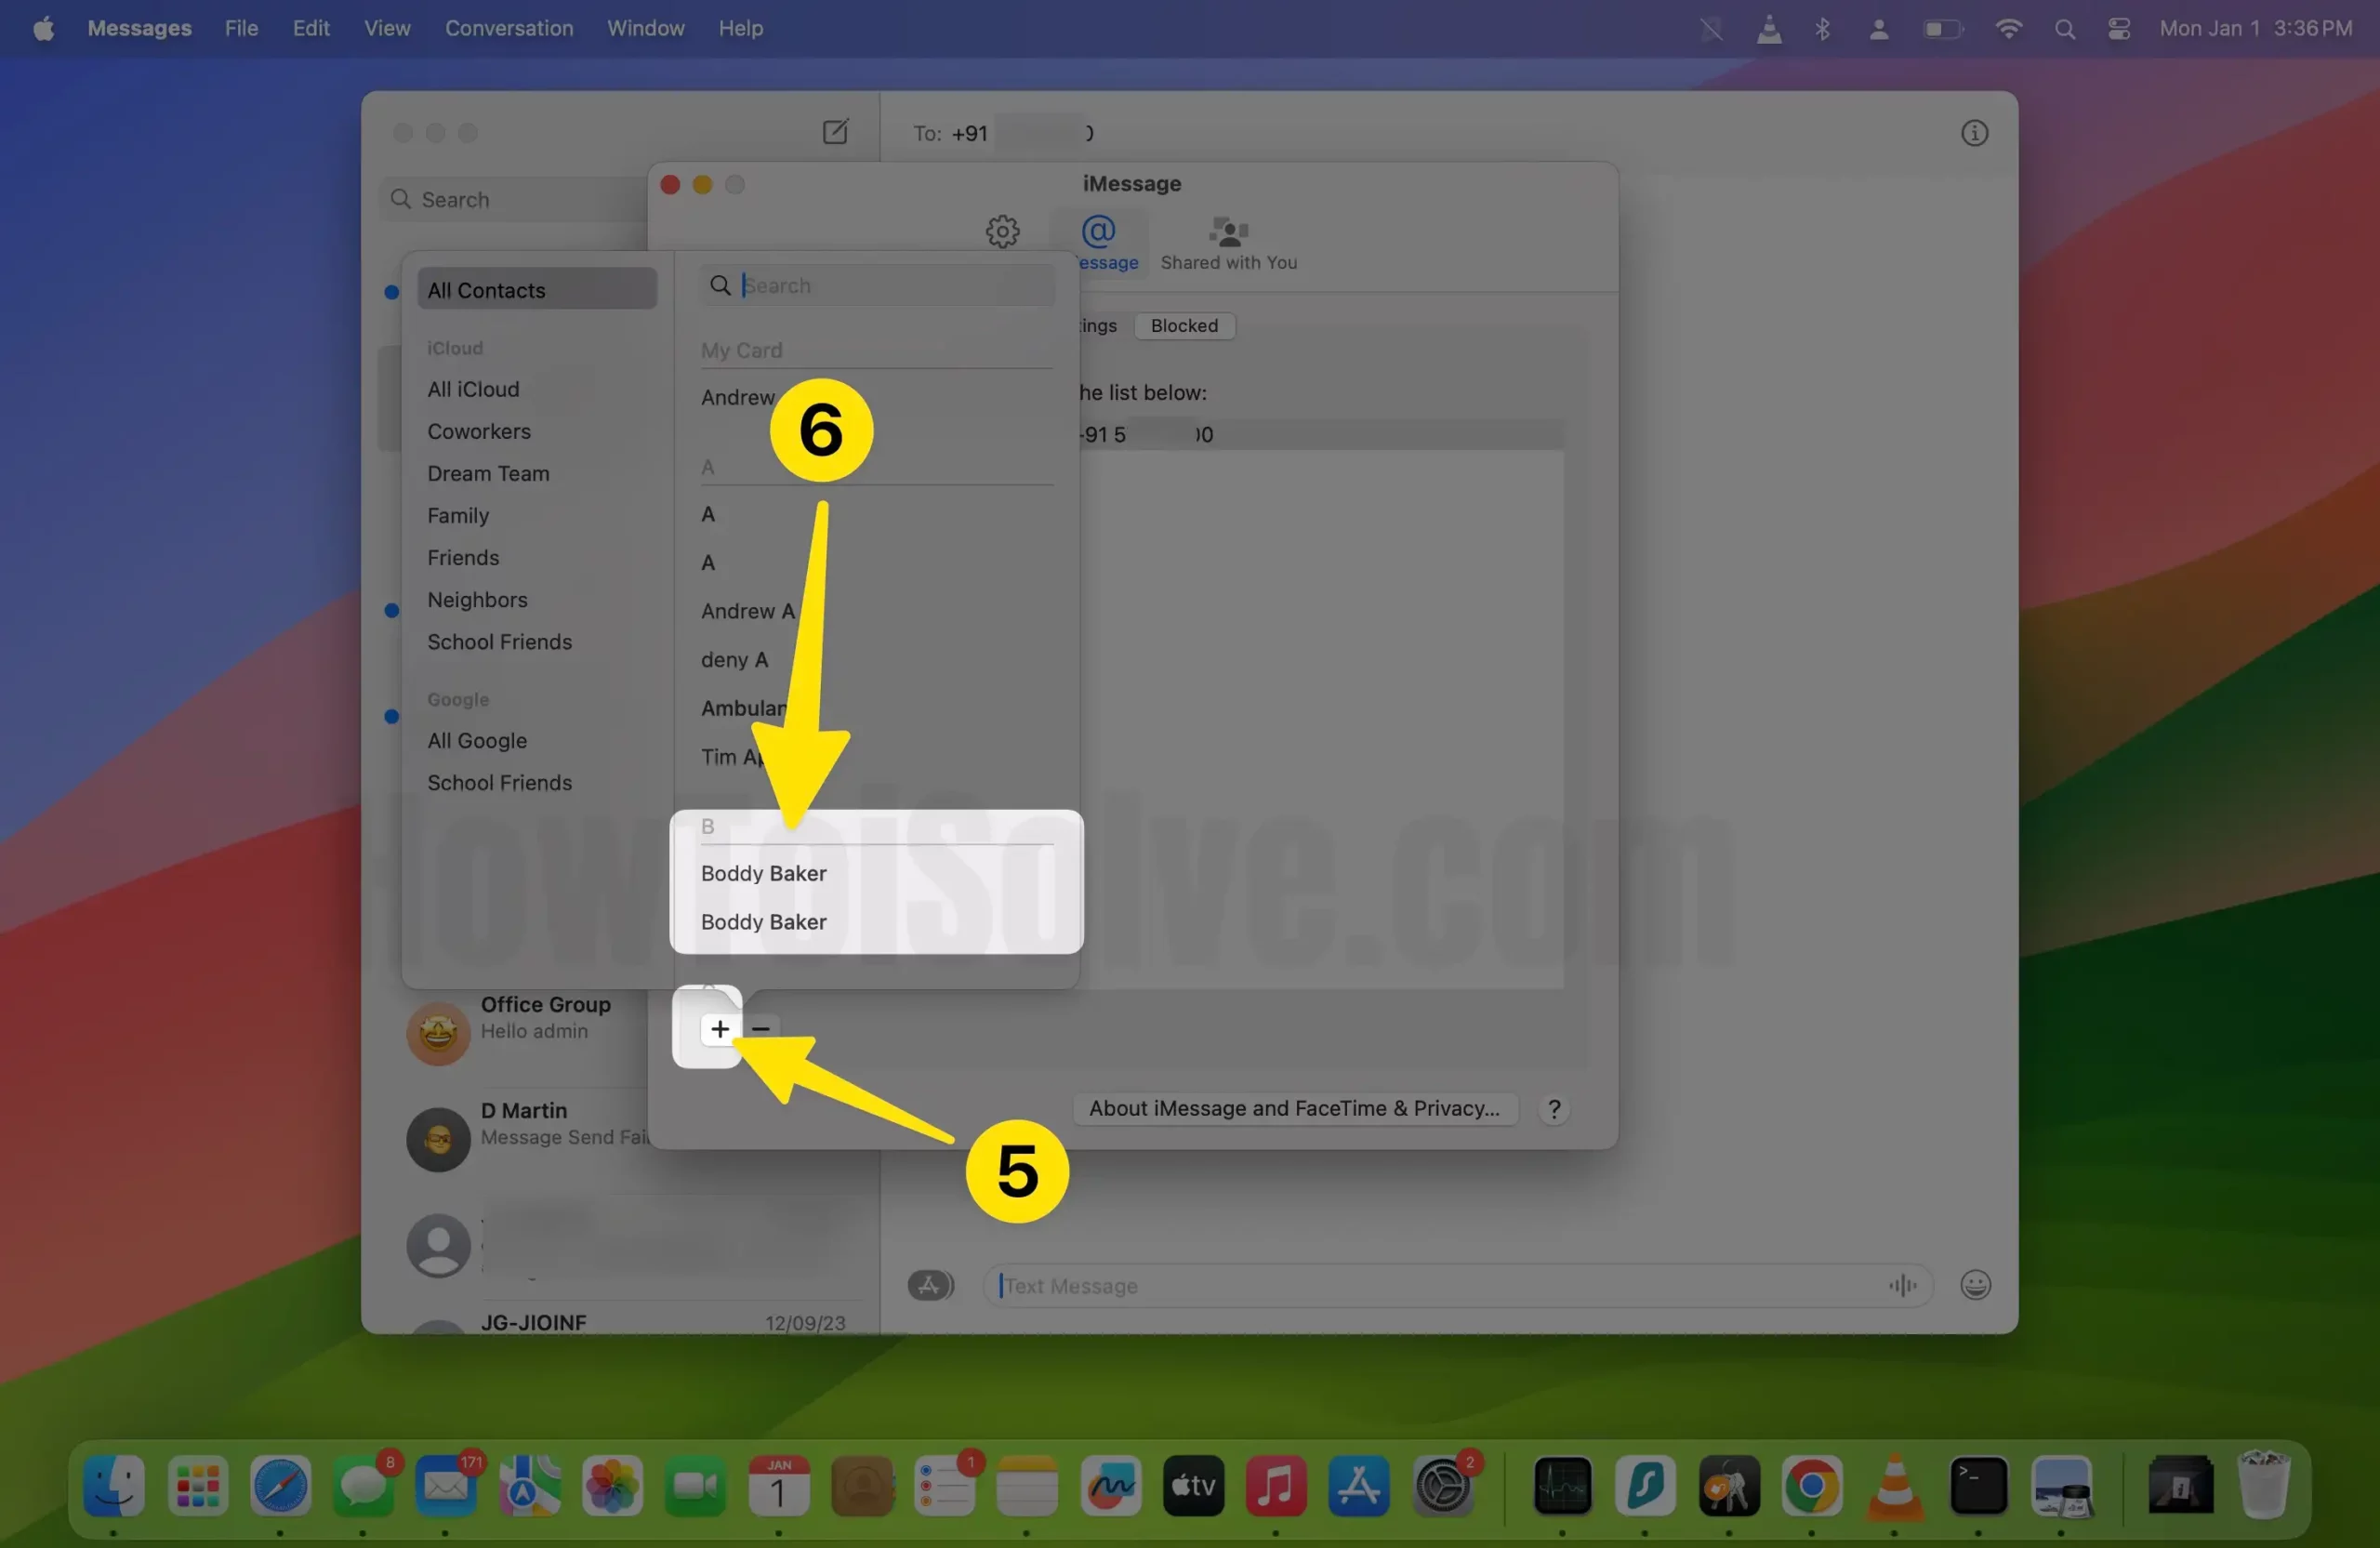Choose the first Boddy Baker contact
The image size is (2380, 1548).
click(x=764, y=873)
